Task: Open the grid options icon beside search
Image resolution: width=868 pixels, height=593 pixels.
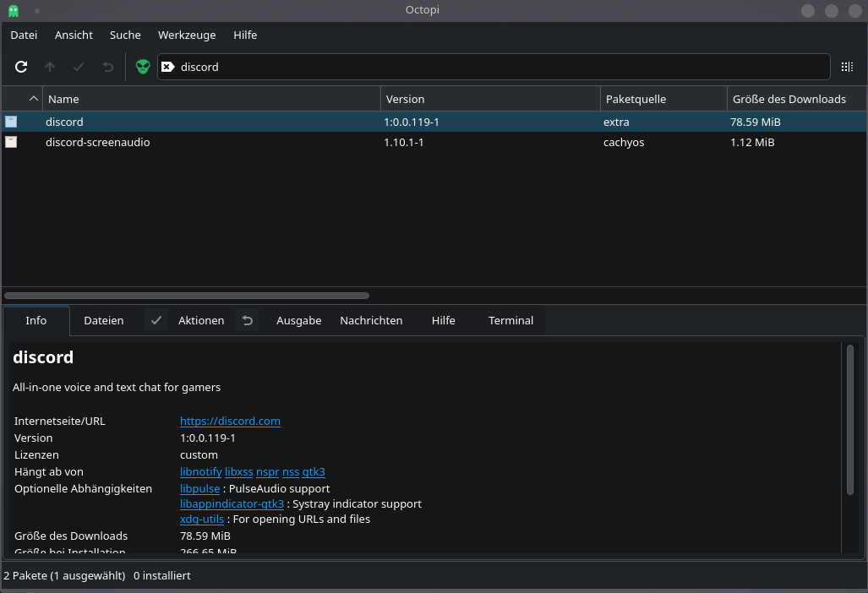Action: [847, 67]
